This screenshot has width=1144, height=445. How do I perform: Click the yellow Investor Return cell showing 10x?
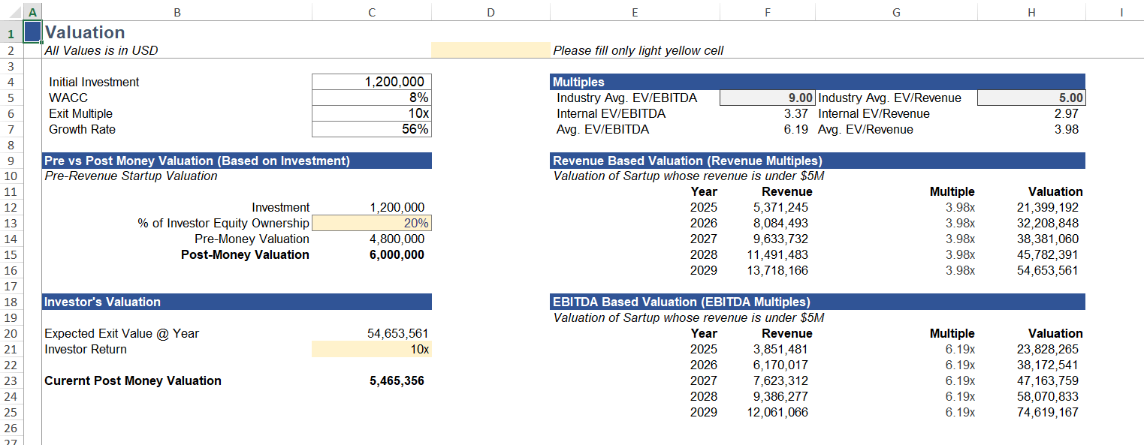click(x=371, y=349)
